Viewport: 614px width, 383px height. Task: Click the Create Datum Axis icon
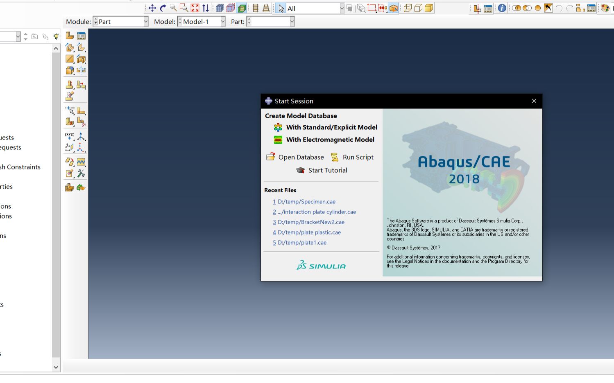tap(81, 136)
